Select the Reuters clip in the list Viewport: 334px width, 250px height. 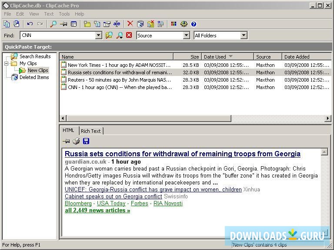[x=119, y=80]
